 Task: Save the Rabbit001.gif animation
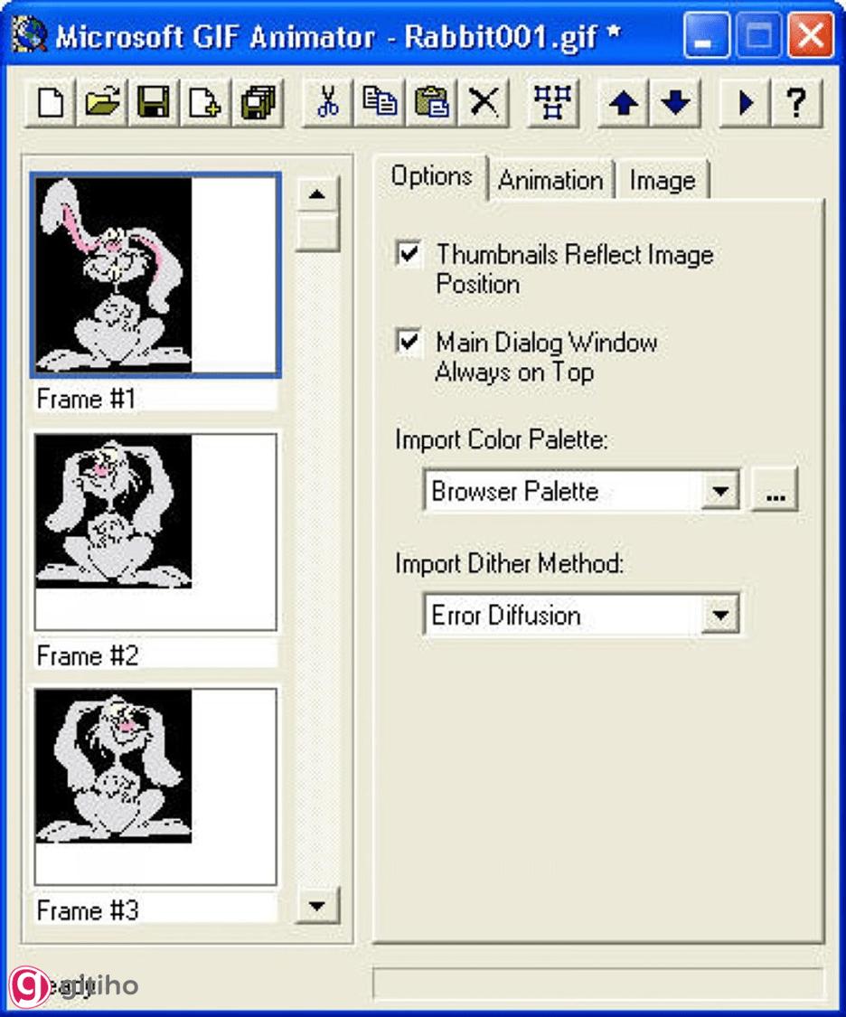[154, 102]
